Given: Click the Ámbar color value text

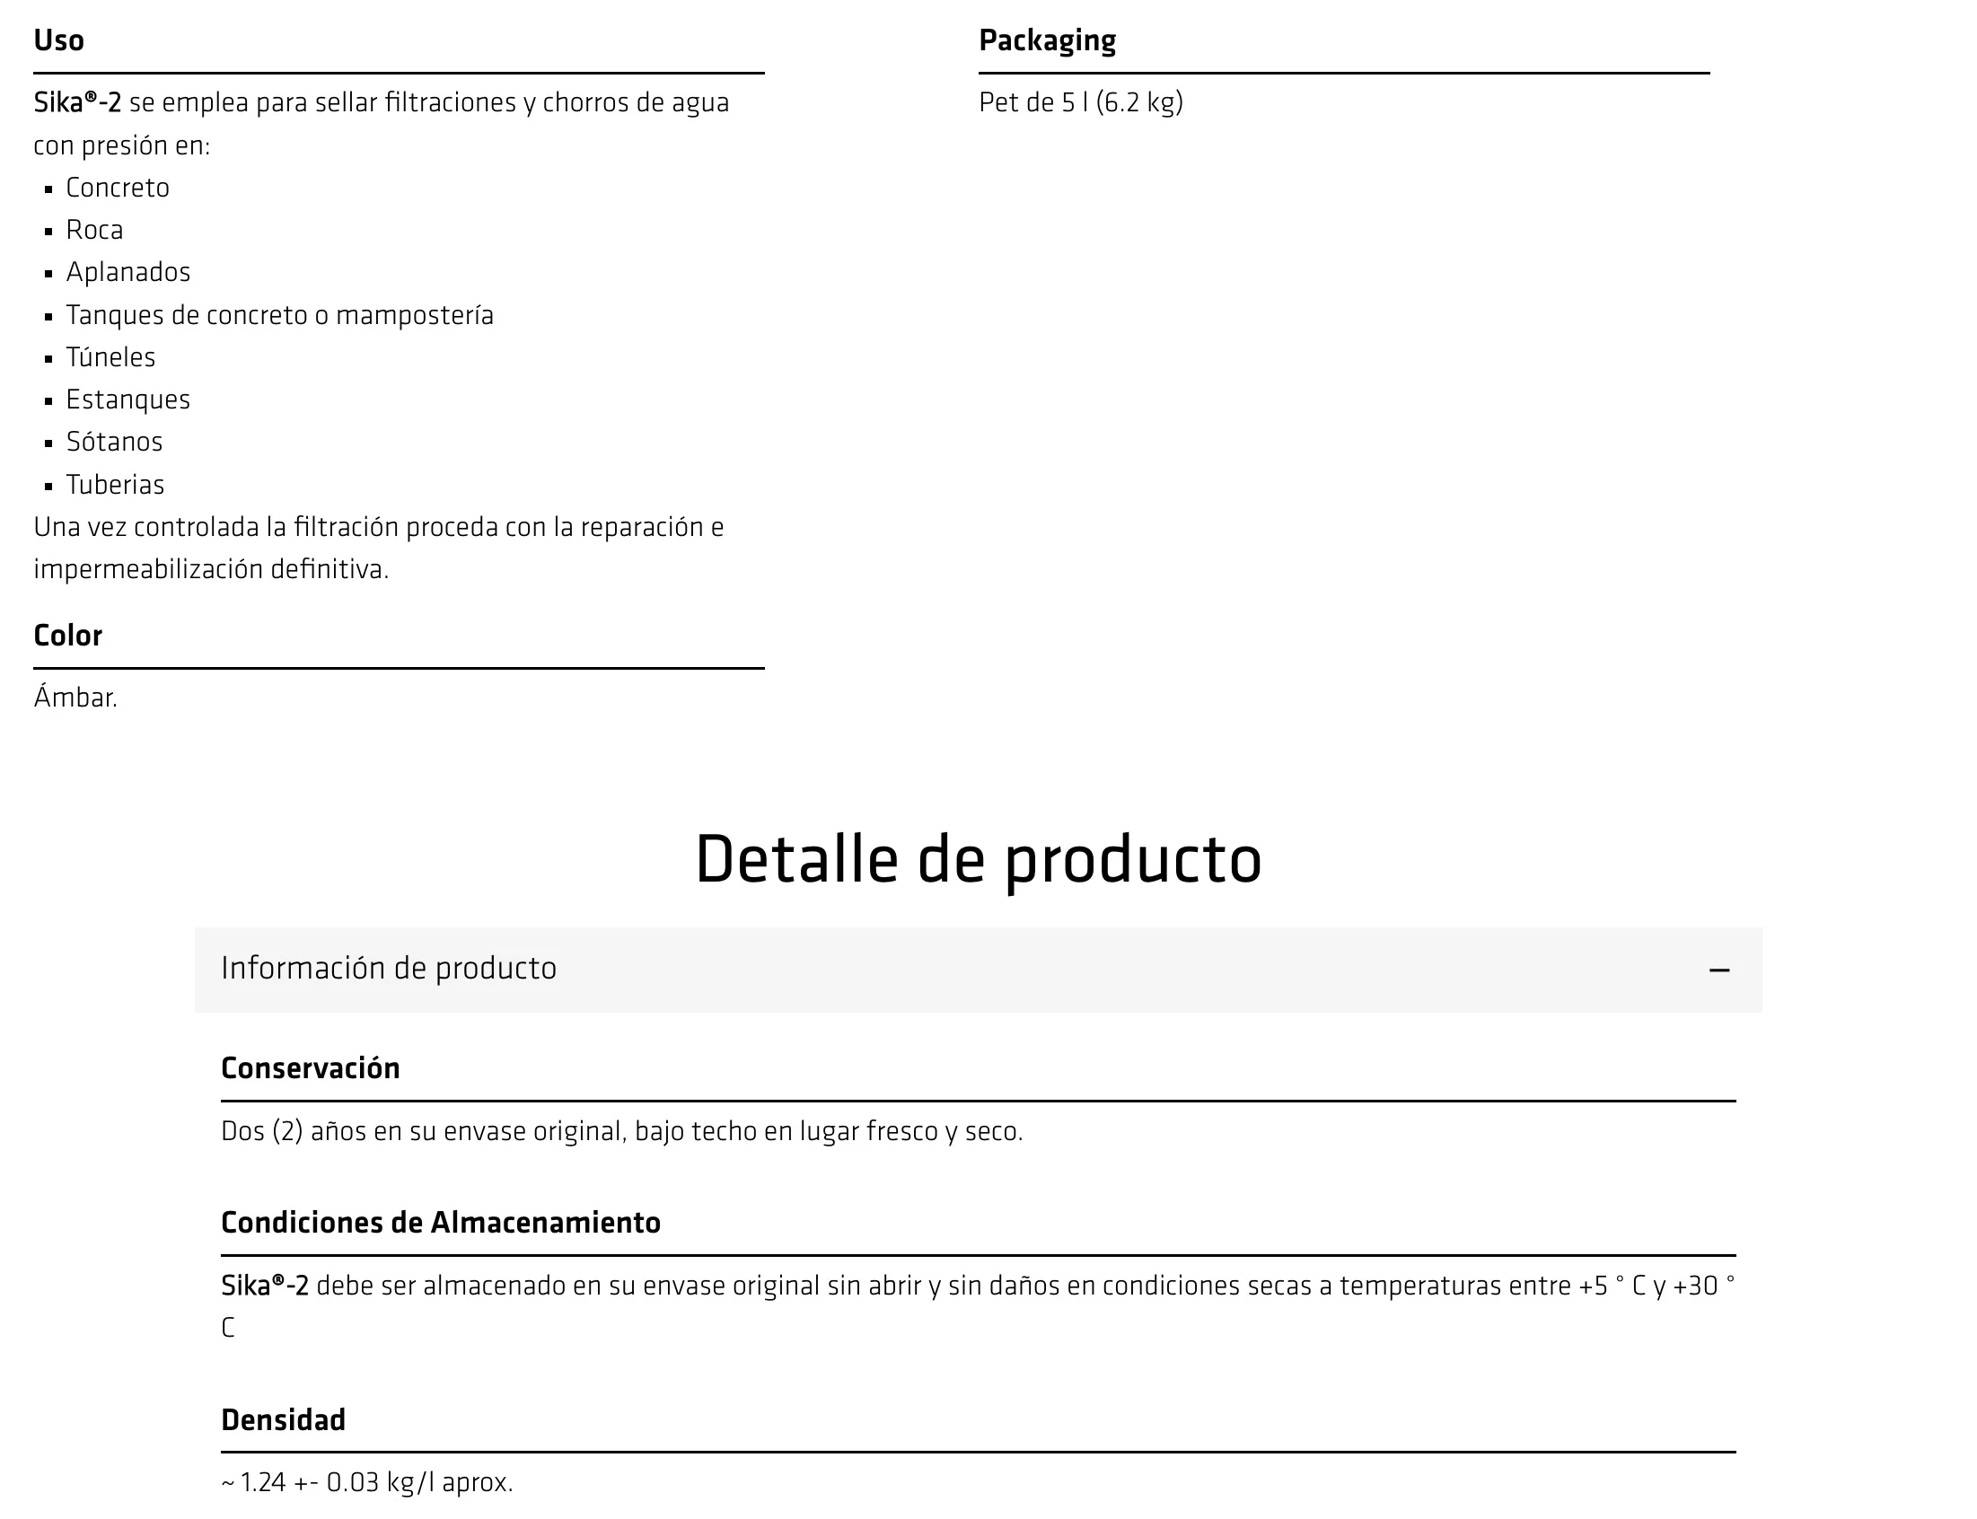Looking at the screenshot, I should click(x=76, y=698).
